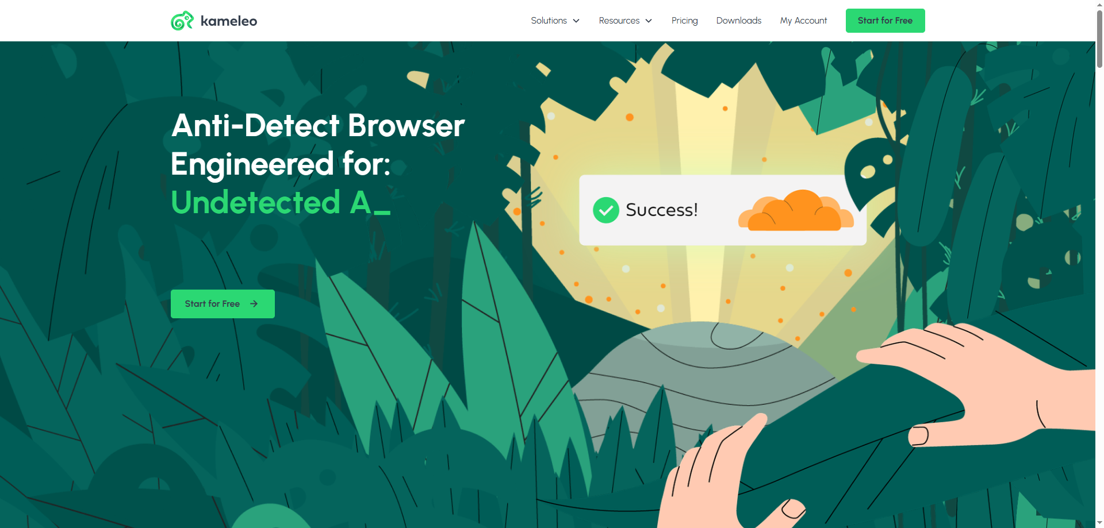Expand the Resources dropdown chevron
Viewport: 1104px width, 528px height.
tap(649, 21)
